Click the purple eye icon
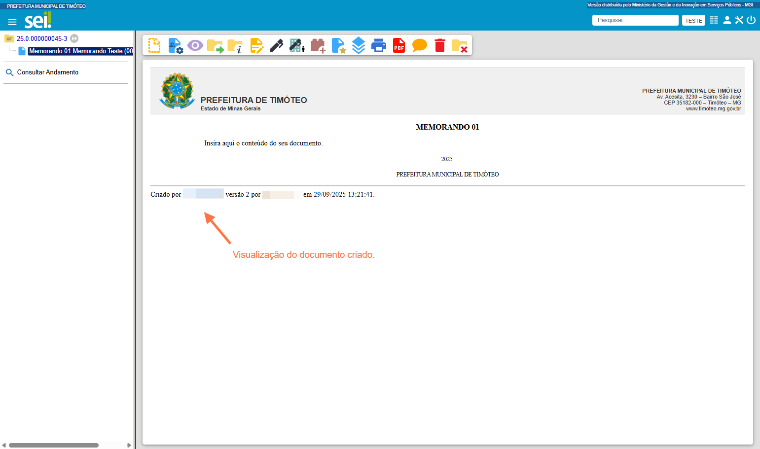The height and width of the screenshot is (449, 760). tap(195, 45)
